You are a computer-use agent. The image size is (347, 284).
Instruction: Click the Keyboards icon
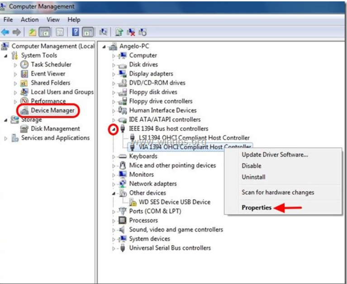(123, 156)
